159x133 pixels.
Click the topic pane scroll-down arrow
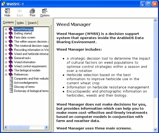(x=155, y=129)
